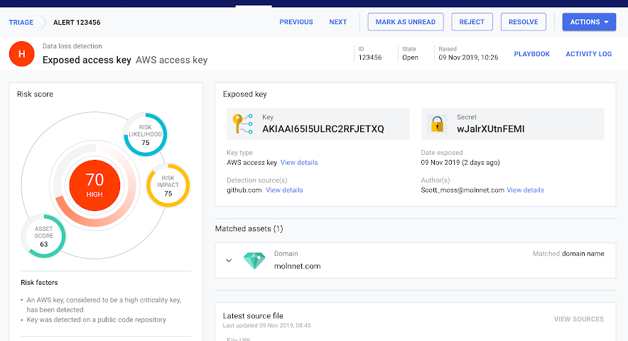
Task: Click the gold key icon
Action: (243, 124)
